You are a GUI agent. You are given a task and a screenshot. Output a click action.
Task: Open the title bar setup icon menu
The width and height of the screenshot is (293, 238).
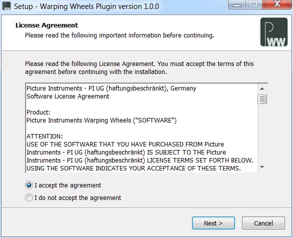[x=6, y=6]
